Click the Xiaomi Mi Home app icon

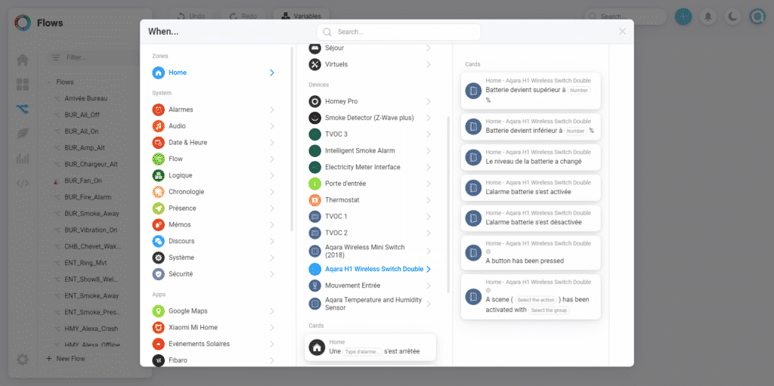click(159, 327)
